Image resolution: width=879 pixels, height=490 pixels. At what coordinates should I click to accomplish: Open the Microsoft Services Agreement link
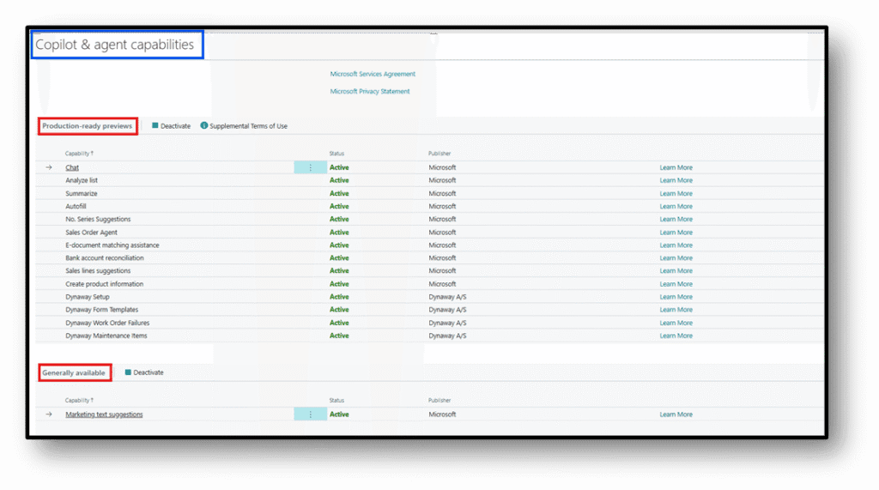coord(373,74)
